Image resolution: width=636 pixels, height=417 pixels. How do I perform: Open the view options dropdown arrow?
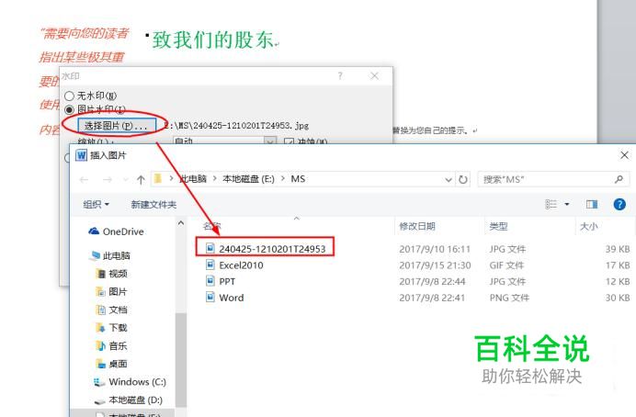click(567, 204)
